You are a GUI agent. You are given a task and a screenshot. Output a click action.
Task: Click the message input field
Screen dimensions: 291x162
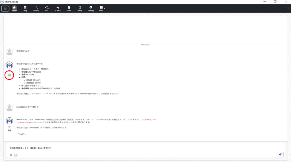point(142,148)
